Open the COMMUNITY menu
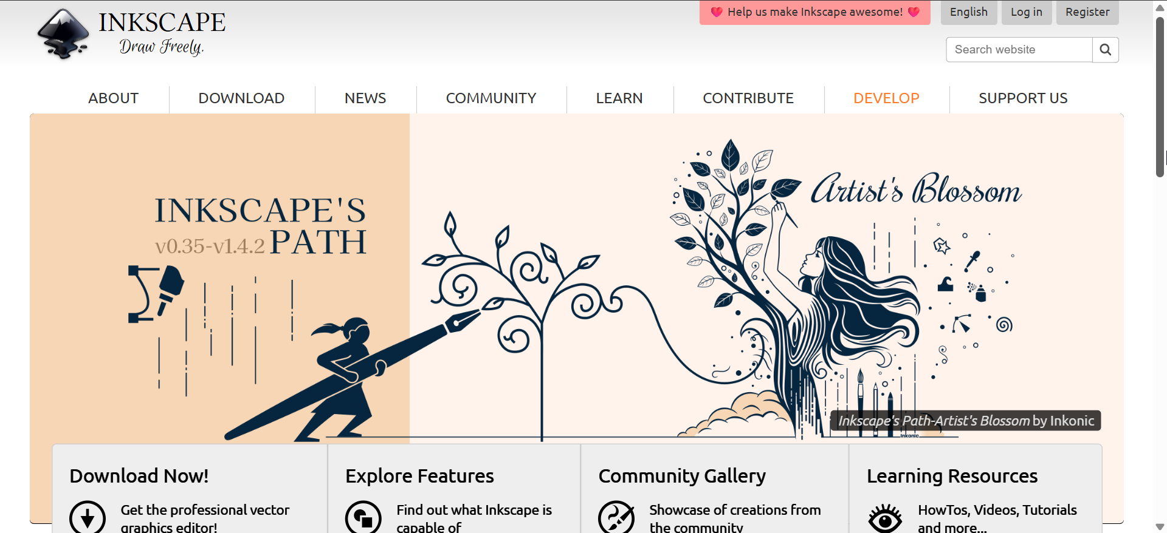The height and width of the screenshot is (533, 1167). pyautogui.click(x=491, y=98)
